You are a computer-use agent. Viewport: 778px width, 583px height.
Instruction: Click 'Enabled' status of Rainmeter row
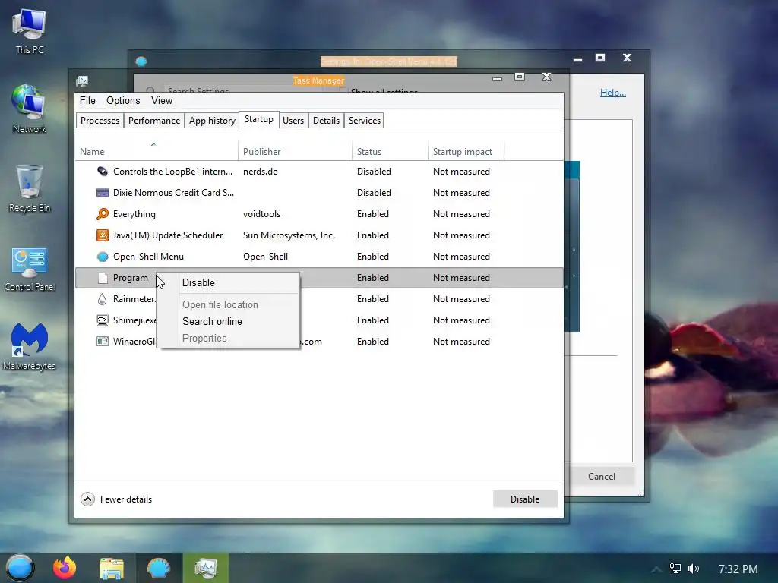click(372, 299)
